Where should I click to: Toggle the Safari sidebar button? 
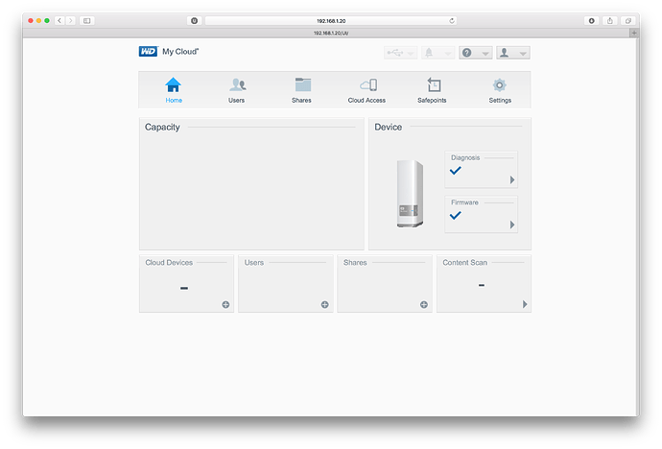point(86,20)
